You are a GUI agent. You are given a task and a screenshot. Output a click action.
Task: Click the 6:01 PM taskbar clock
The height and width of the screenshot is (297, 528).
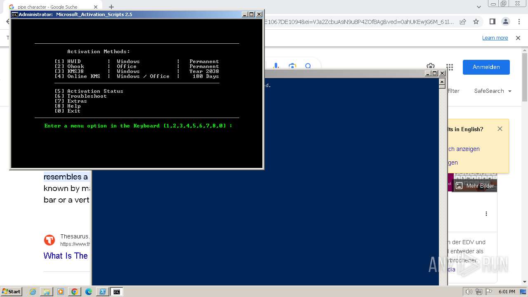coord(507,292)
